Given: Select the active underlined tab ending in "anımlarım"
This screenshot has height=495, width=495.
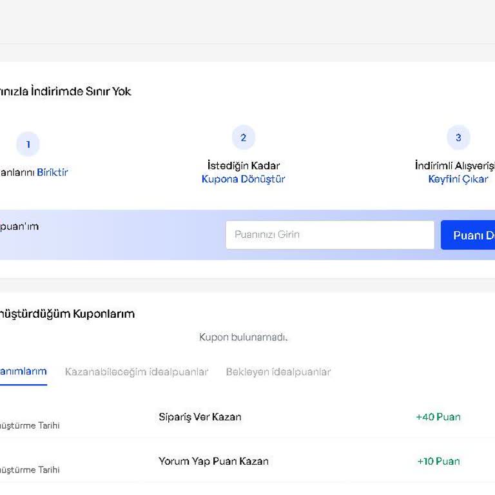Looking at the screenshot, I should click(23, 371).
